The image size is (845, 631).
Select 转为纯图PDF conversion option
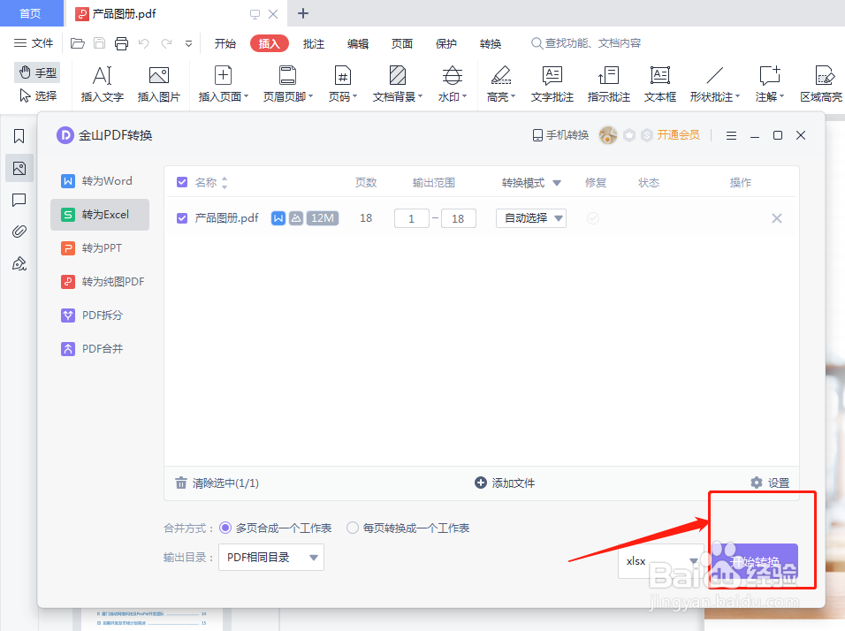click(100, 282)
